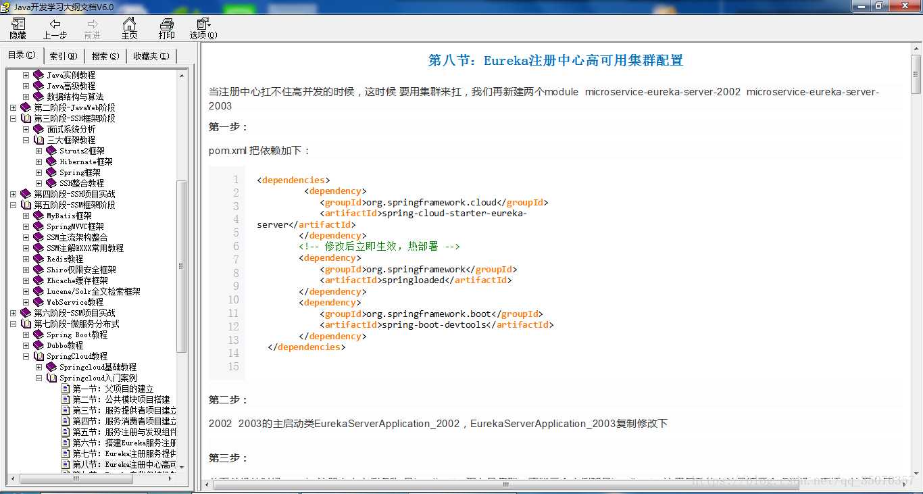This screenshot has height=494, width=923.
Task: Expand the Ehcache缓存框架 node
Action: [26, 280]
